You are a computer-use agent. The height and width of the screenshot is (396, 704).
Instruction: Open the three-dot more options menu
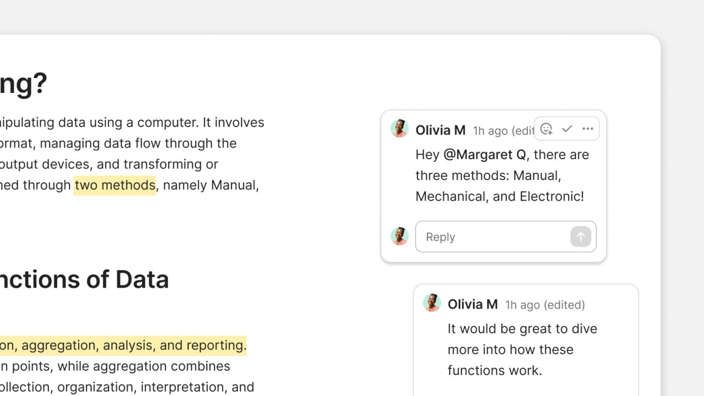[587, 129]
